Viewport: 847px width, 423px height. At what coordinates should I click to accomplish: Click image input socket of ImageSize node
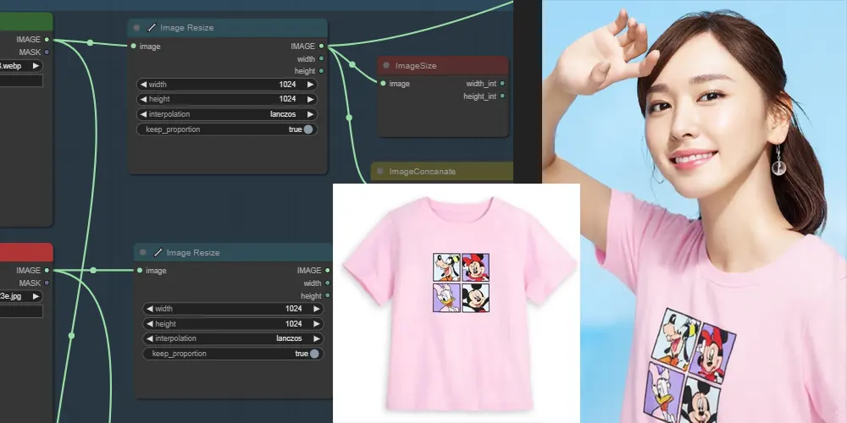383,84
